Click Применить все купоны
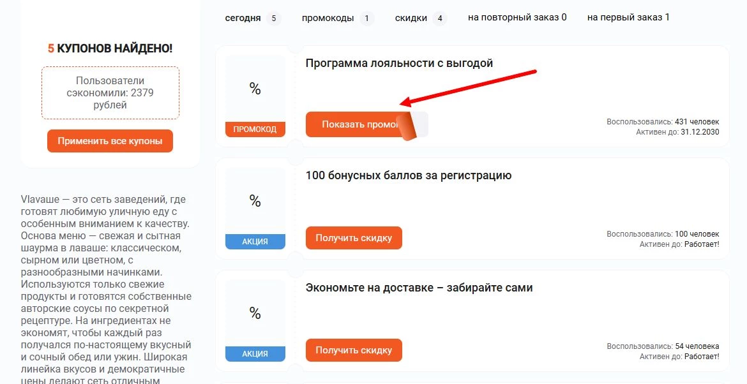This screenshot has height=384, width=747. tap(110, 141)
